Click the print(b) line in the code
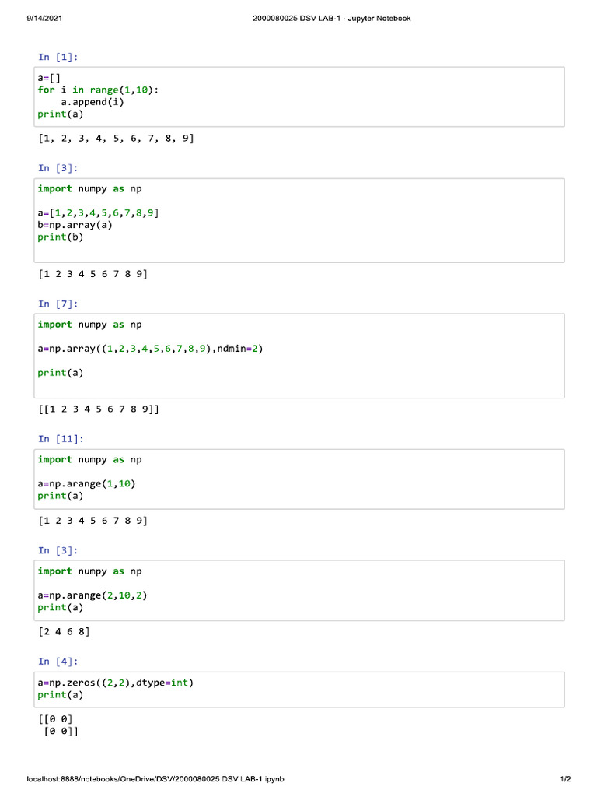The image size is (597, 797). tap(61, 237)
